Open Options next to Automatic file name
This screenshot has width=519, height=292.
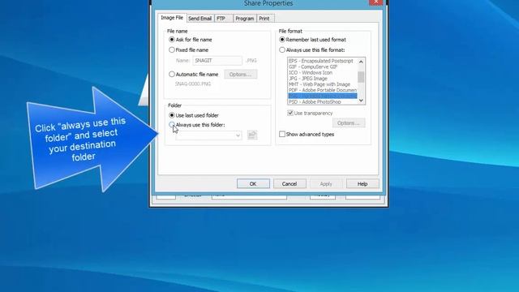[x=241, y=74]
